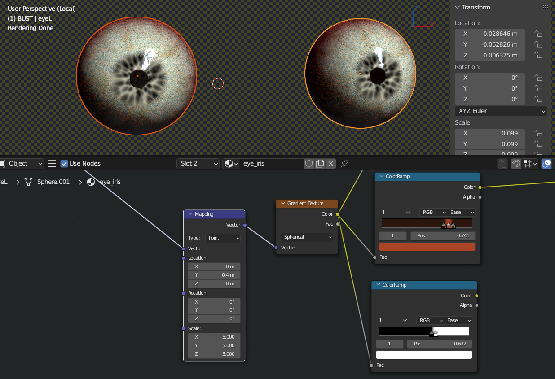Click the pin icon beside the material name
This screenshot has width=555, height=379.
344,164
